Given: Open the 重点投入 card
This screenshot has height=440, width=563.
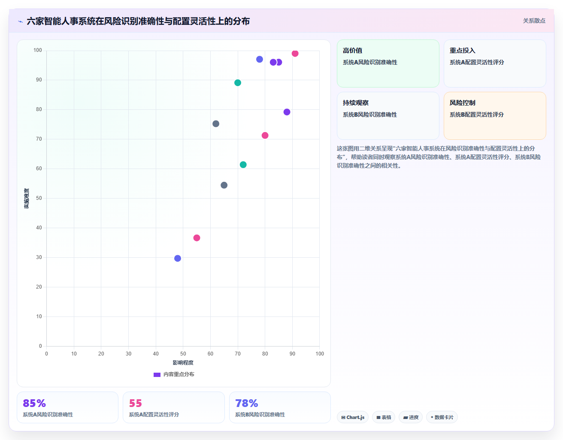Looking at the screenshot, I should pyautogui.click(x=495, y=63).
